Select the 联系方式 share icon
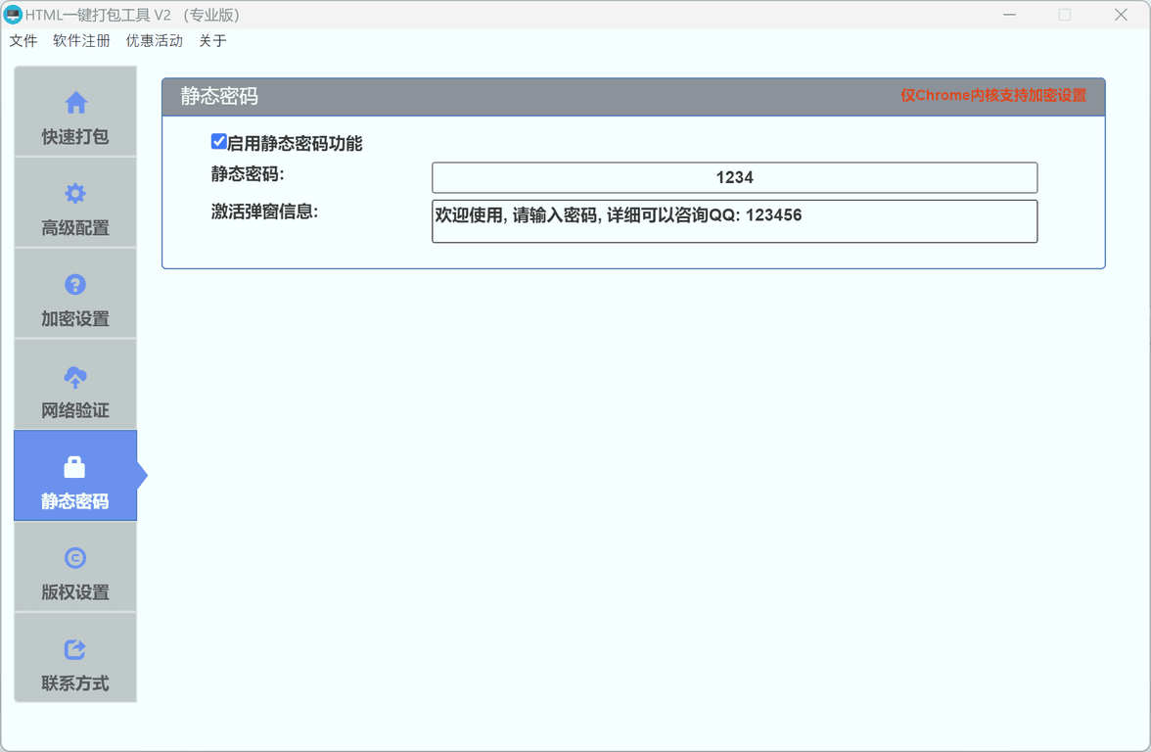The width and height of the screenshot is (1151, 752). click(x=75, y=649)
